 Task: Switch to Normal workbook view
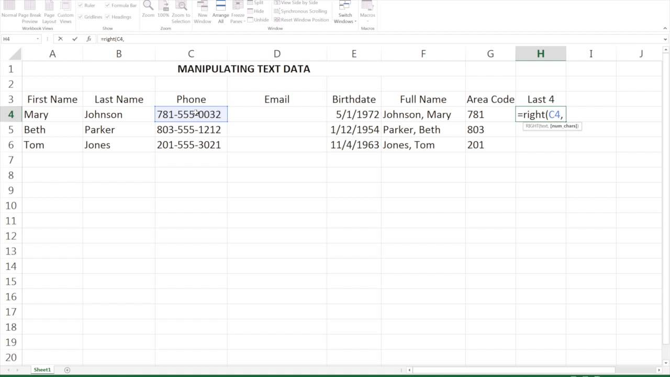9,12
